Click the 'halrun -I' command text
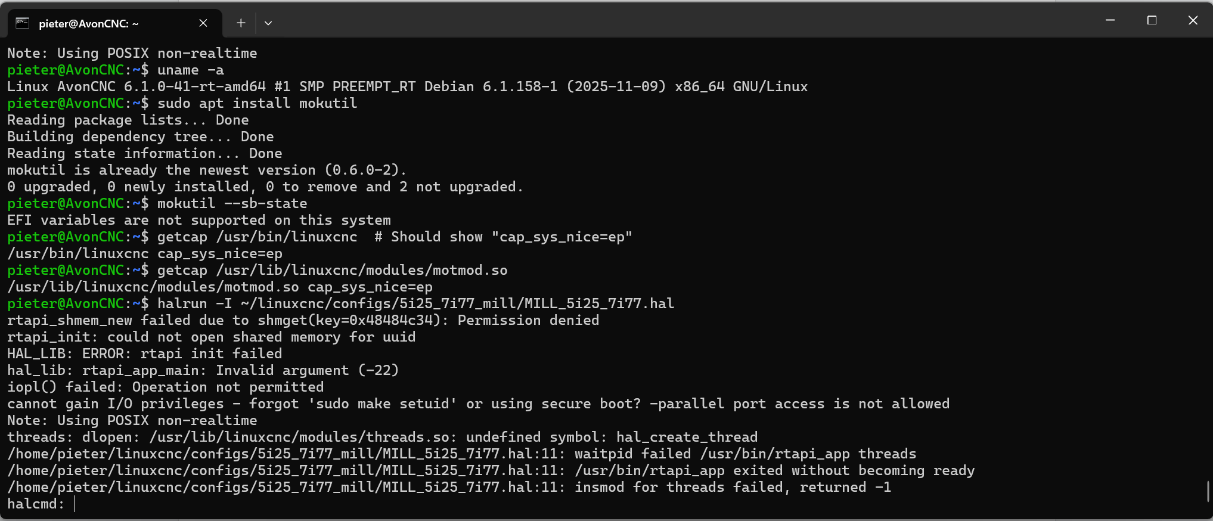Viewport: 1213px width, 521px height. click(x=194, y=304)
